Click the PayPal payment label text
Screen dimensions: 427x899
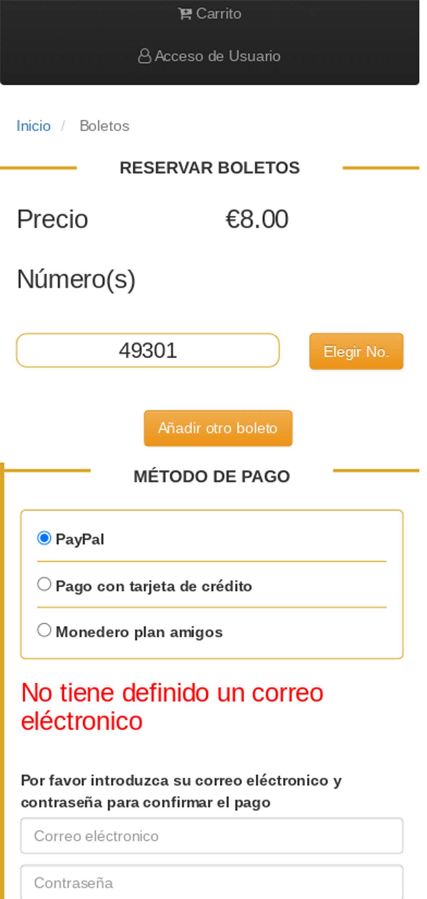coord(80,539)
